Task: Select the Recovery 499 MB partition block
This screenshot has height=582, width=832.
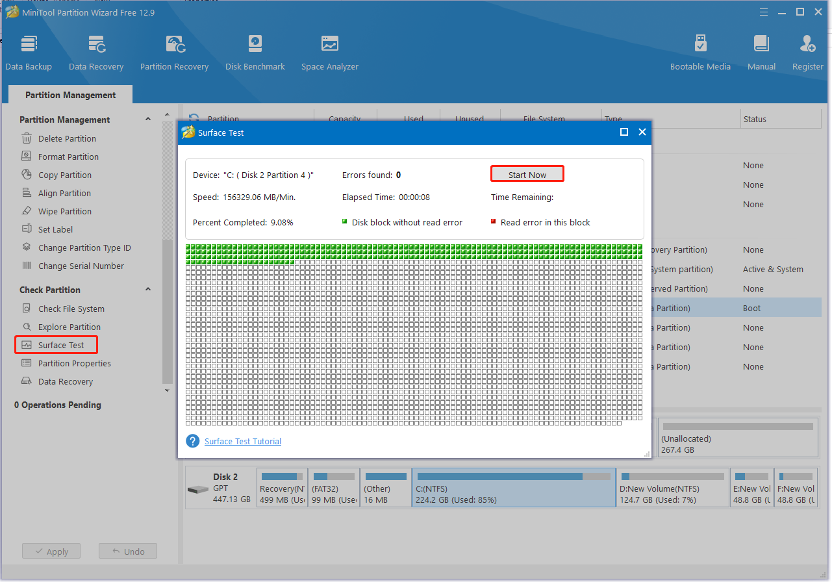Action: 282,487
